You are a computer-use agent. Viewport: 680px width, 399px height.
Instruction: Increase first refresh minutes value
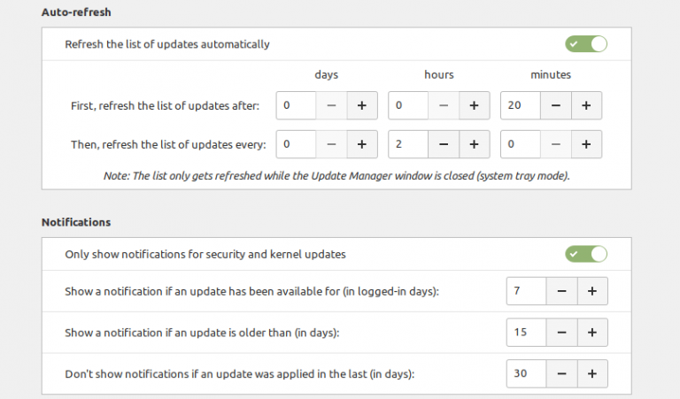point(586,106)
